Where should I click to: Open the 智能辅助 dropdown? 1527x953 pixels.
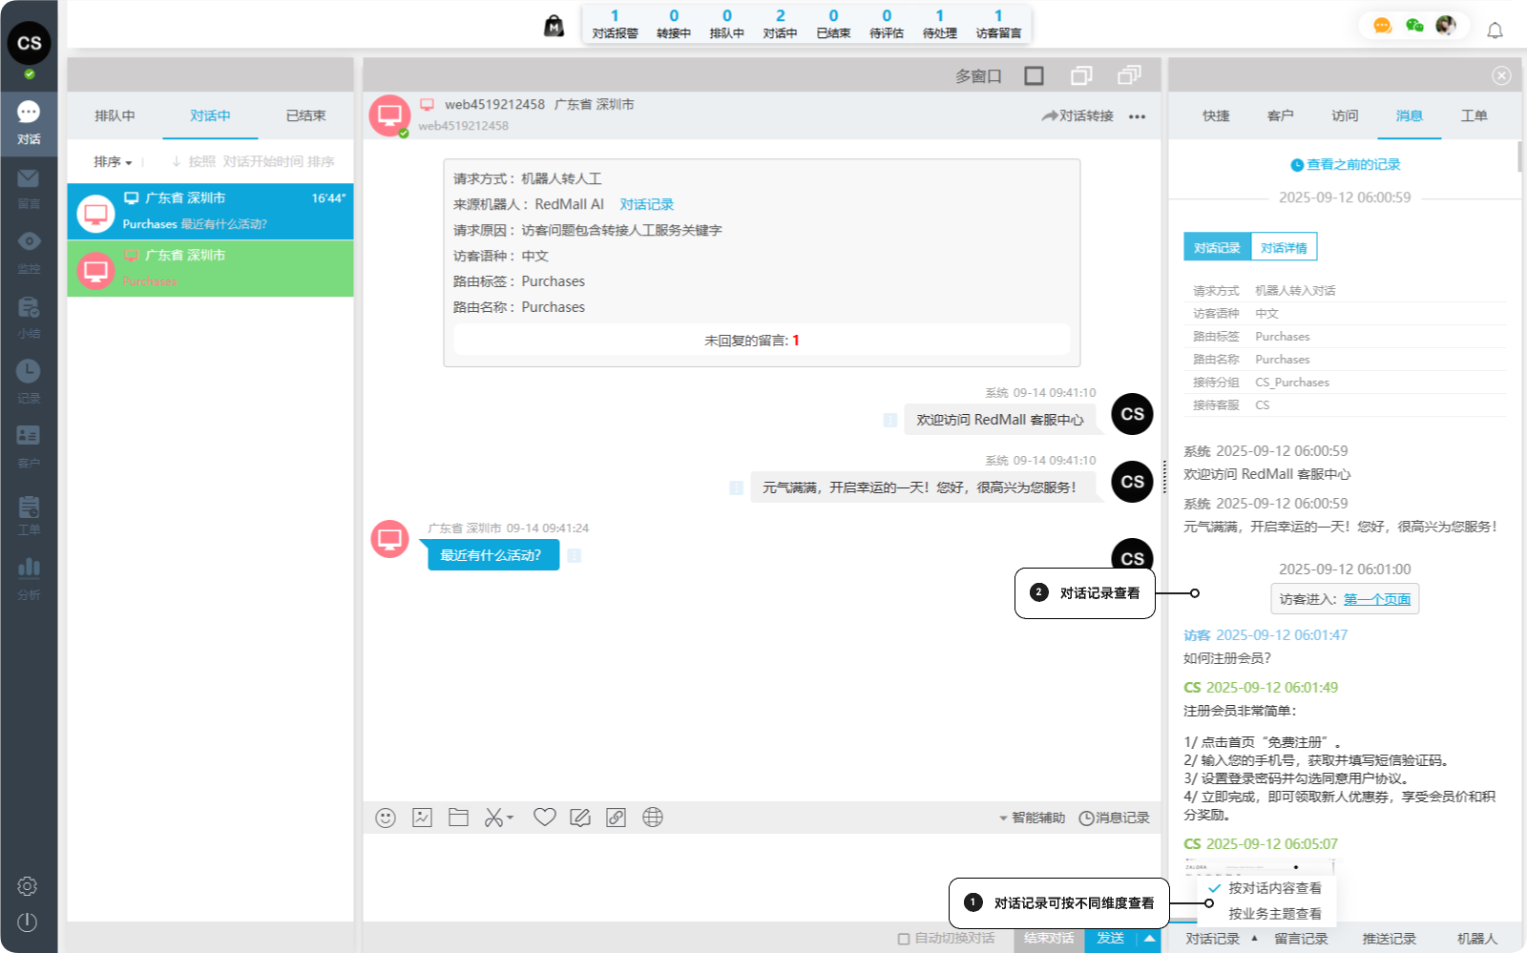(x=1032, y=818)
